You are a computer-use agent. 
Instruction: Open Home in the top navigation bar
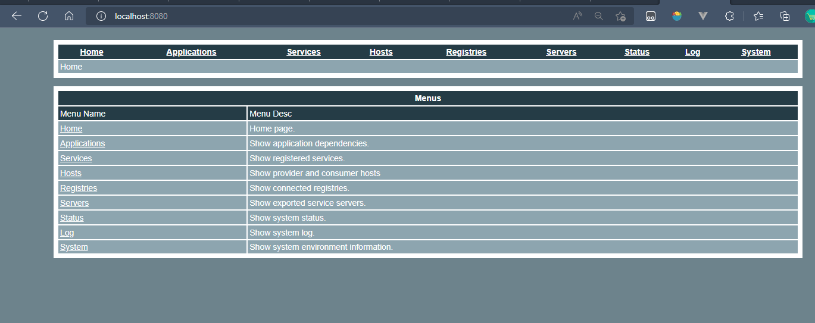tap(92, 52)
